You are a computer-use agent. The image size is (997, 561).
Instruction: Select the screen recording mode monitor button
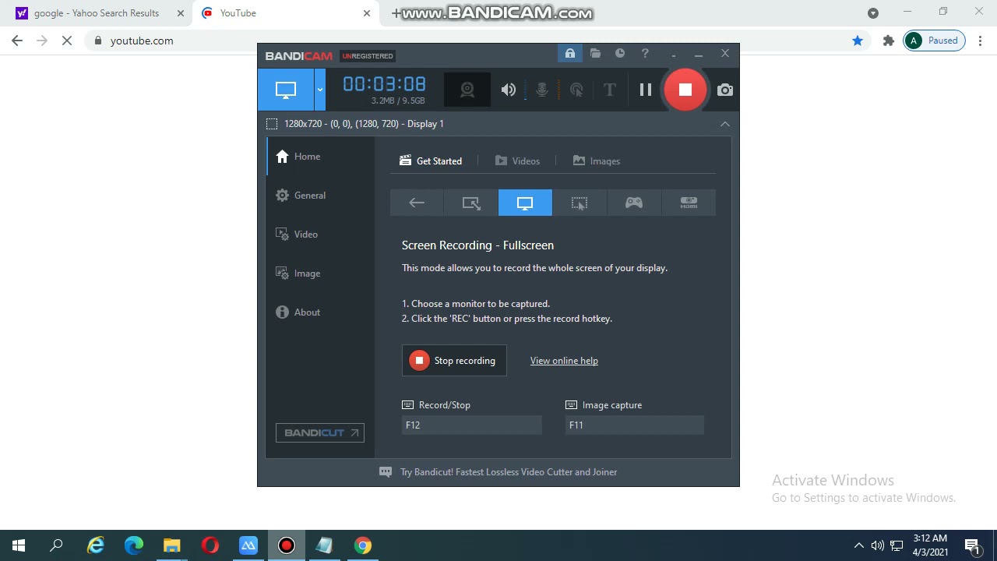coord(286,90)
